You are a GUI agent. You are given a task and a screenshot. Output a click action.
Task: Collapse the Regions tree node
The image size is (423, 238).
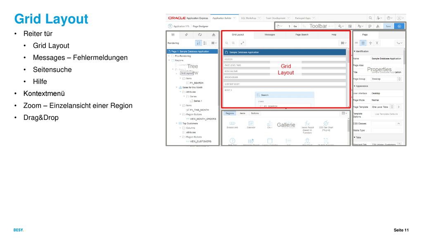point(169,60)
